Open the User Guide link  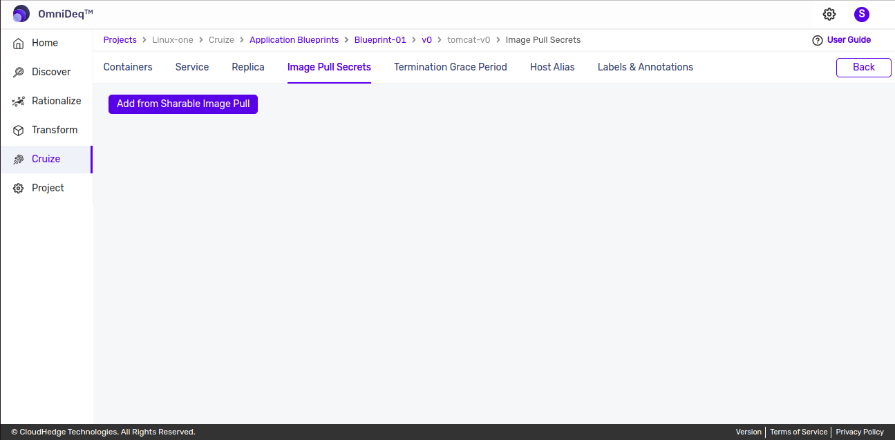[x=849, y=40]
